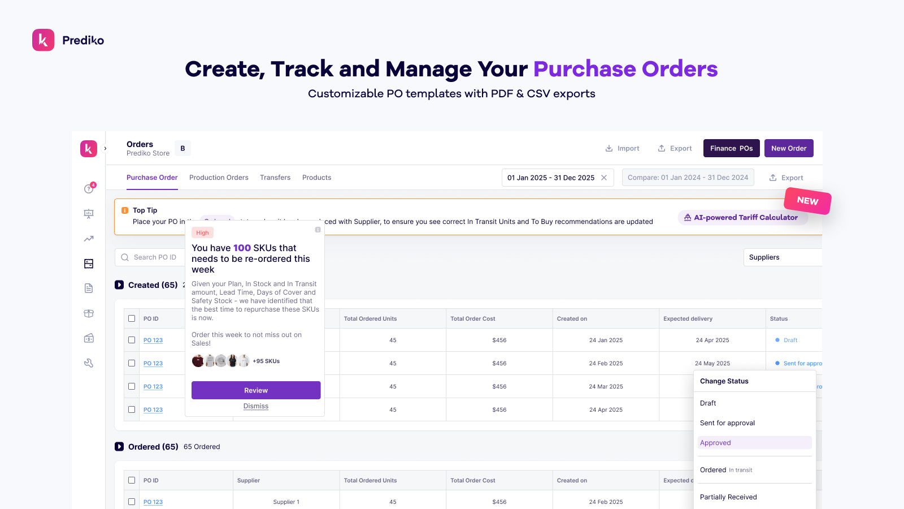Screen dimensions: 904x509
Task: Click the Finance POs button
Action: 732,148
